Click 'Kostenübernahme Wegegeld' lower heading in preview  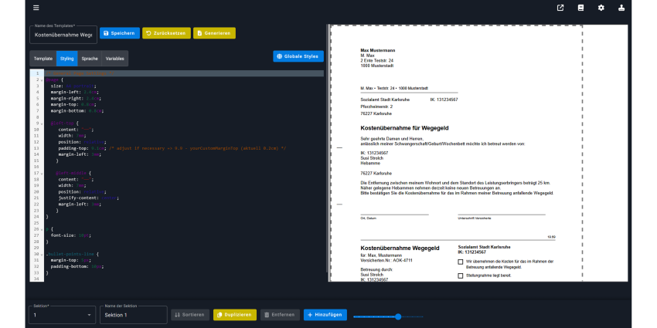click(x=400, y=248)
